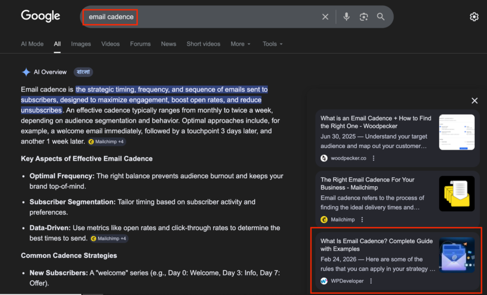Expand the Tools dropdown
The image size is (487, 295).
273,44
